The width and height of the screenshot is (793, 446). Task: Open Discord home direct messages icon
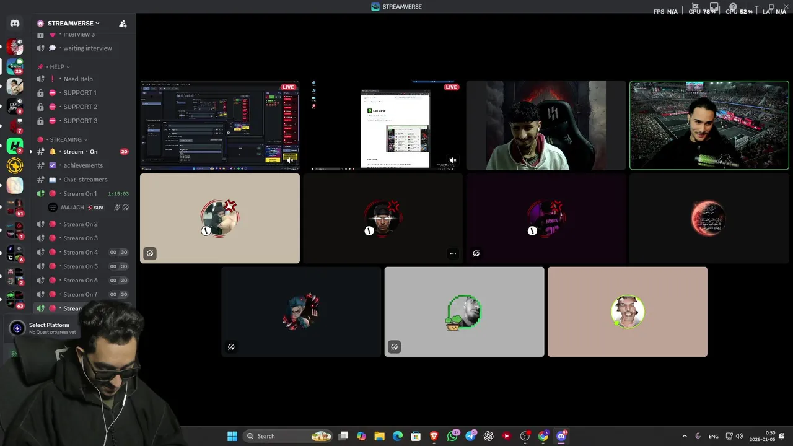pos(15,24)
